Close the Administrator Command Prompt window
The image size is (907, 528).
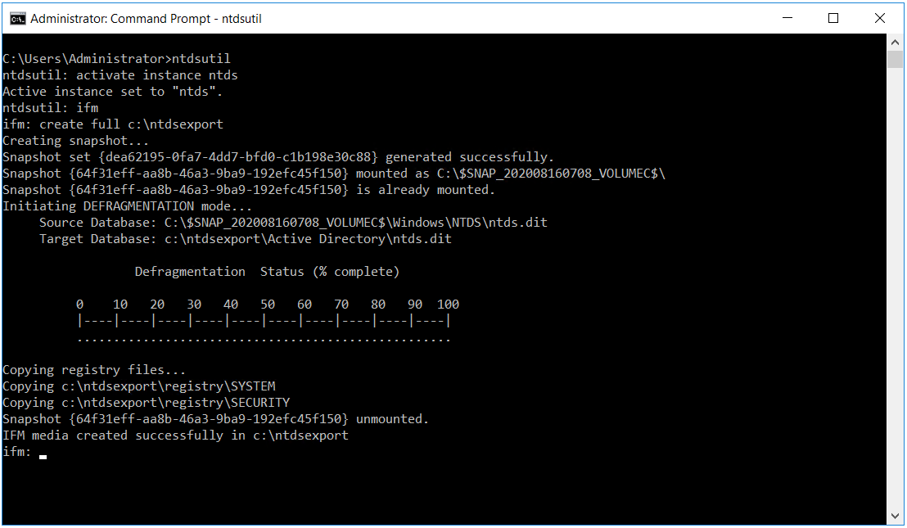pos(880,18)
